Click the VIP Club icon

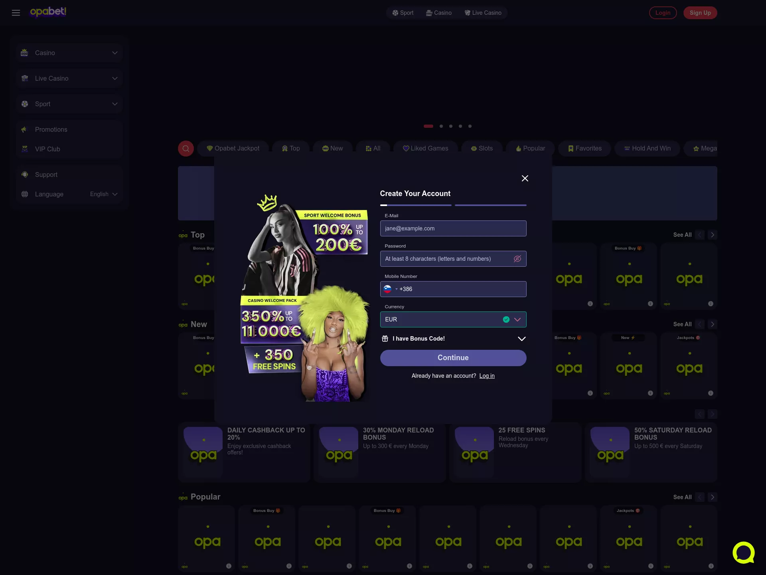point(25,149)
